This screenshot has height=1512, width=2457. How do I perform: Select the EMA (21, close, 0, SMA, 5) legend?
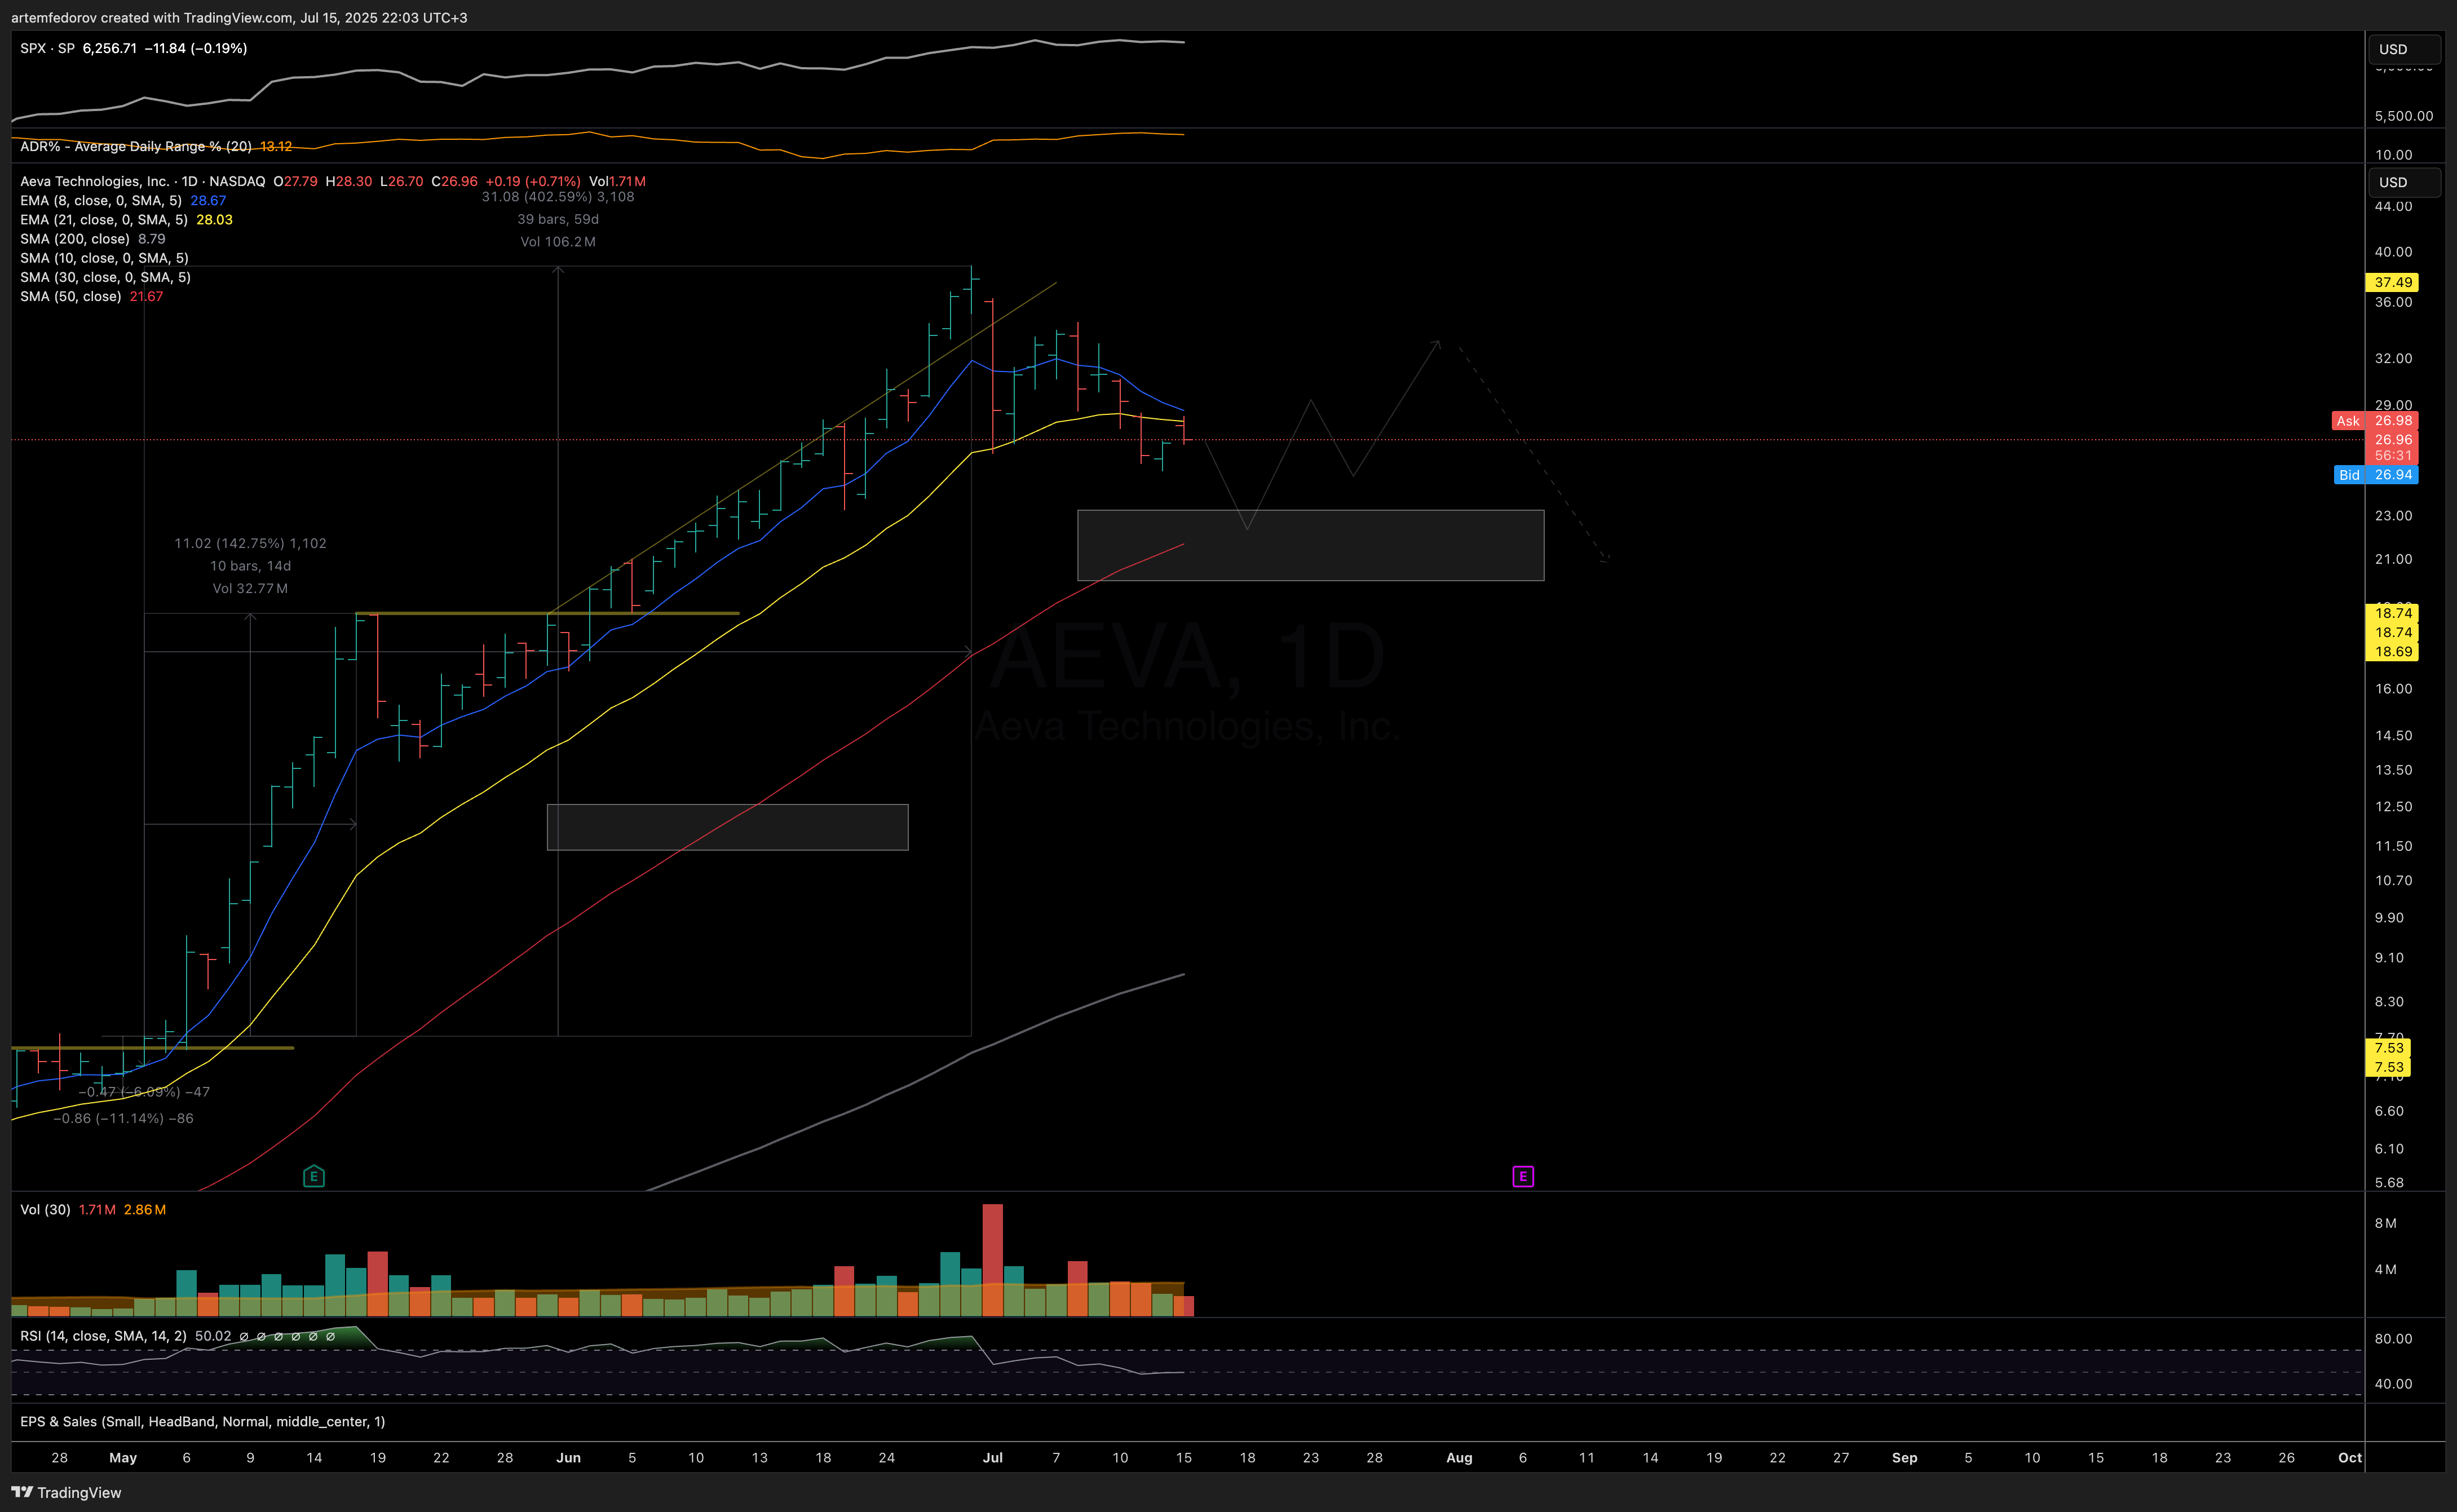pos(104,219)
